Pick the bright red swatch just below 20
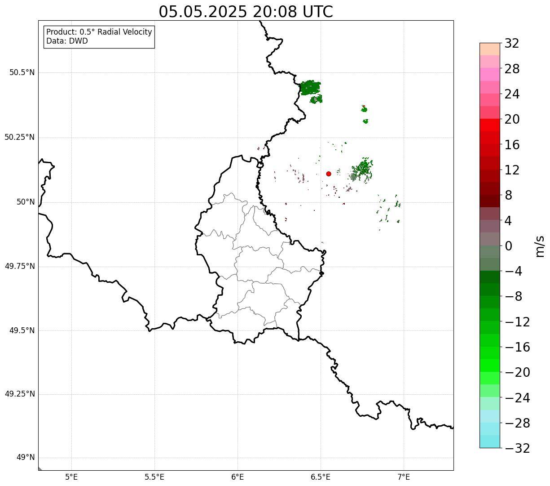Screen dimensions: 550x486 (x=490, y=125)
